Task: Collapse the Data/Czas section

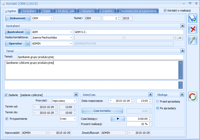Action: click(x=150, y=94)
